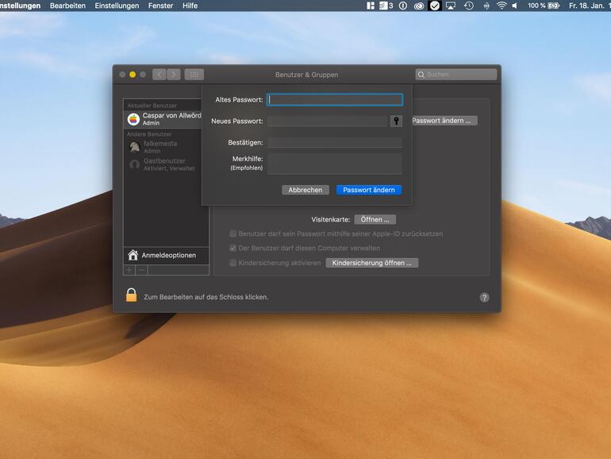Go back with the left arrow button
The width and height of the screenshot is (611, 459).
pyautogui.click(x=159, y=75)
